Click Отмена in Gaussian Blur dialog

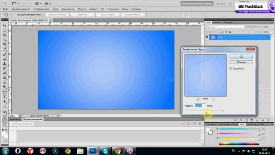click(x=241, y=62)
